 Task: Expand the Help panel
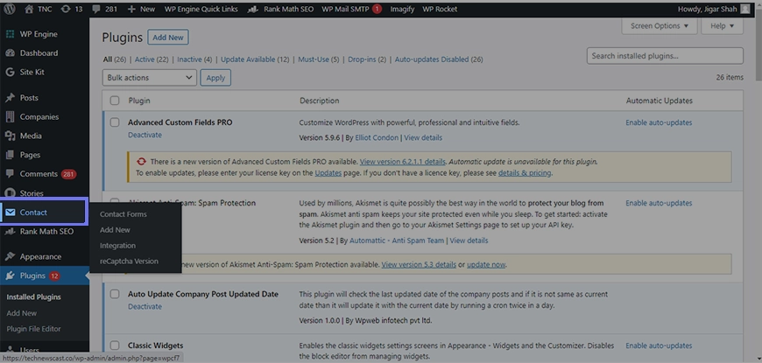[x=723, y=26]
